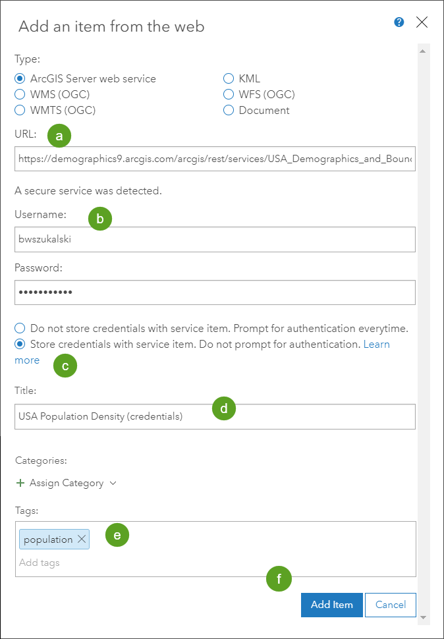Open the Learn more link
The width and height of the screenshot is (444, 639).
(x=376, y=344)
